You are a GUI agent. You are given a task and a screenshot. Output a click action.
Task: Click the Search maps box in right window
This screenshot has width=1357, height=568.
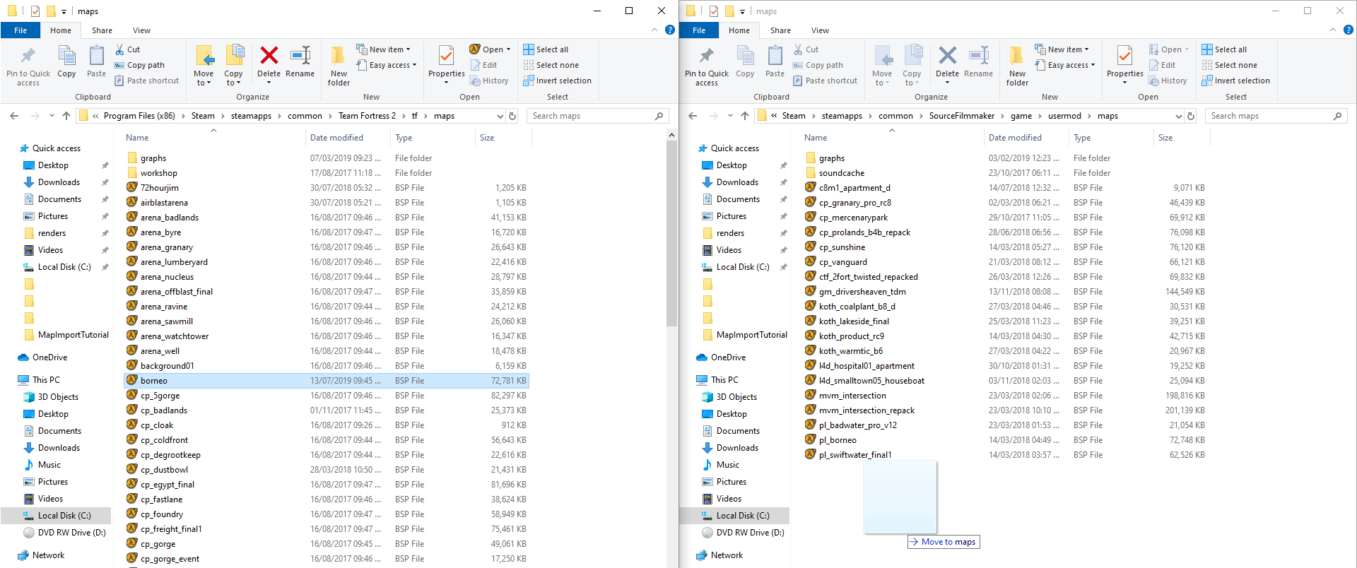pos(1276,116)
